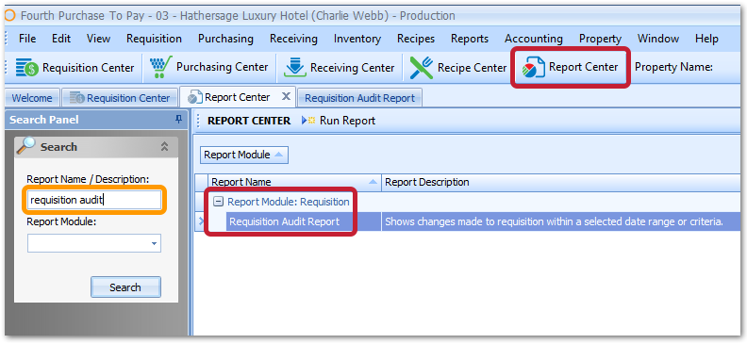747x344 pixels.
Task: Collapse Report Module: Requisition group
Action: tap(218, 202)
